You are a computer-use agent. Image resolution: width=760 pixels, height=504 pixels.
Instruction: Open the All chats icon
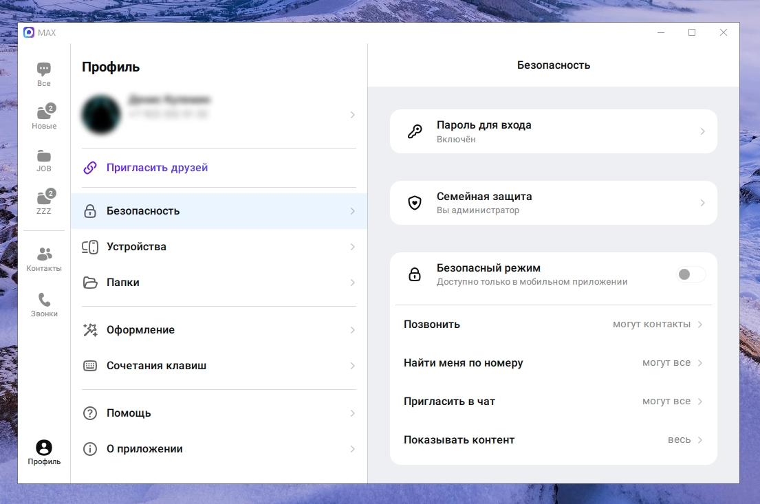[x=44, y=69]
